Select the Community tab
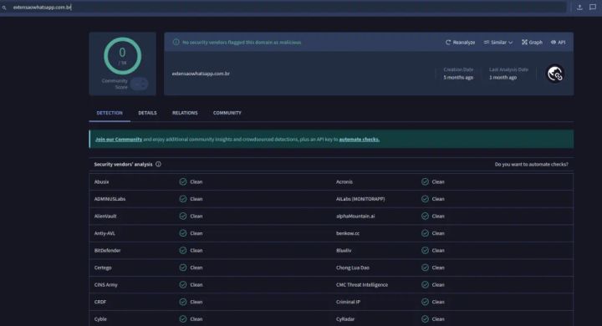Viewport: 602px width, 326px height. (x=227, y=113)
